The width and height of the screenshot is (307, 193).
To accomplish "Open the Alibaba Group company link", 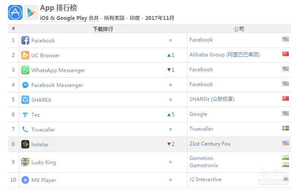I will (x=225, y=55).
